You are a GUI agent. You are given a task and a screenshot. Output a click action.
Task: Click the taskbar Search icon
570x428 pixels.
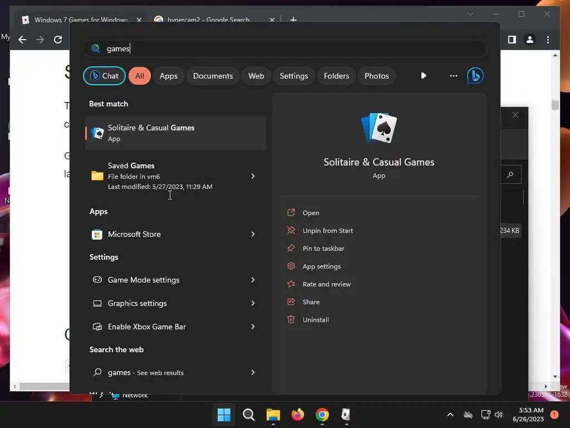249,415
